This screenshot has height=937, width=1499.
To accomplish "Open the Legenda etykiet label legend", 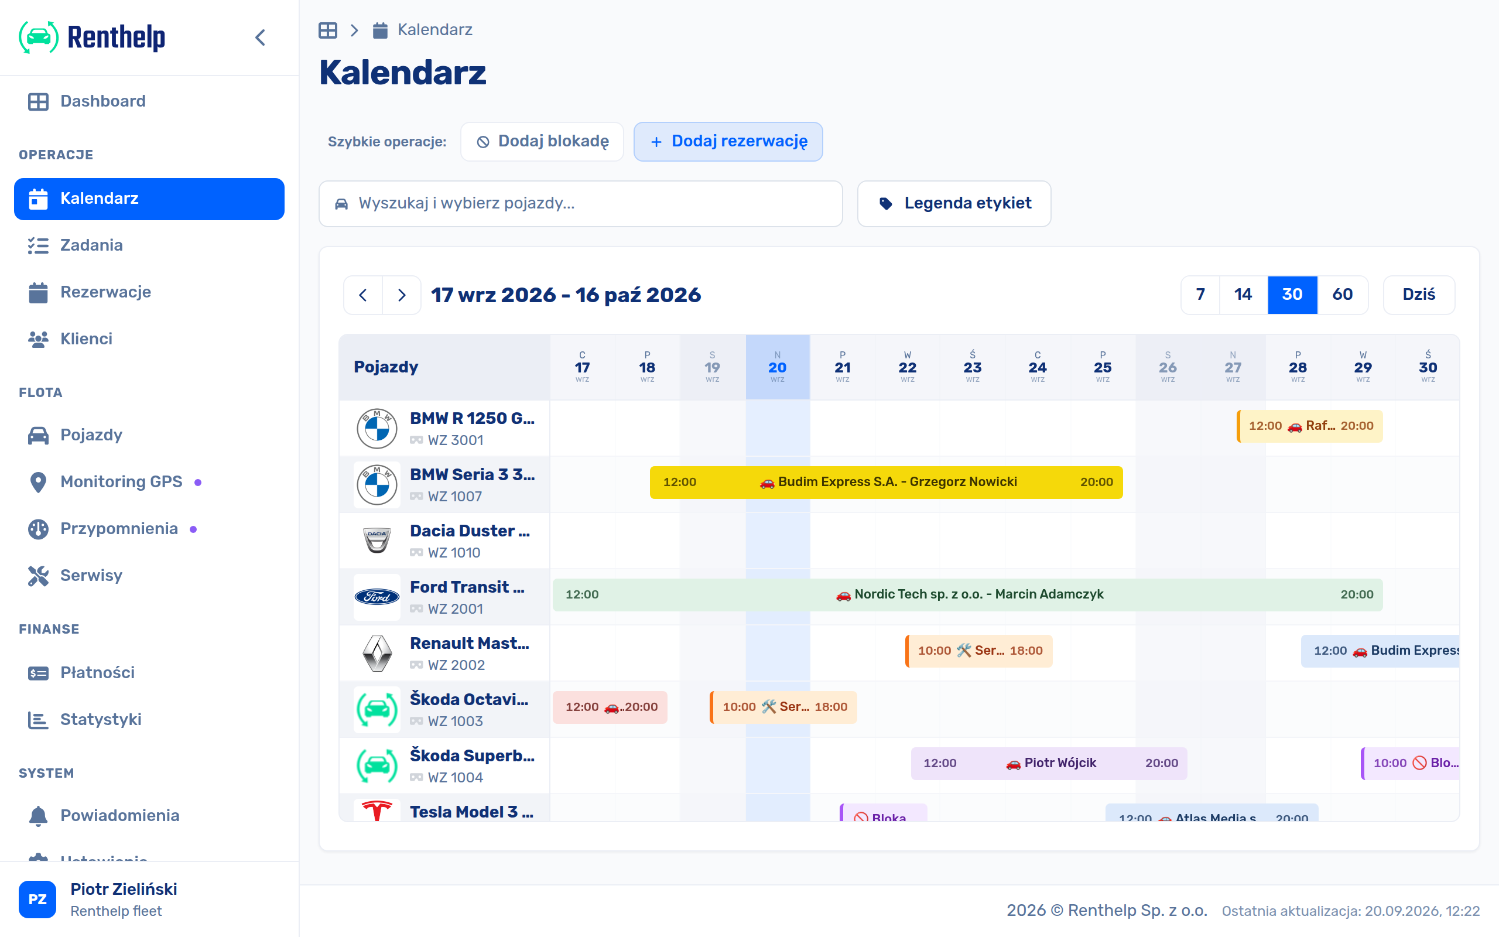I will [x=954, y=203].
